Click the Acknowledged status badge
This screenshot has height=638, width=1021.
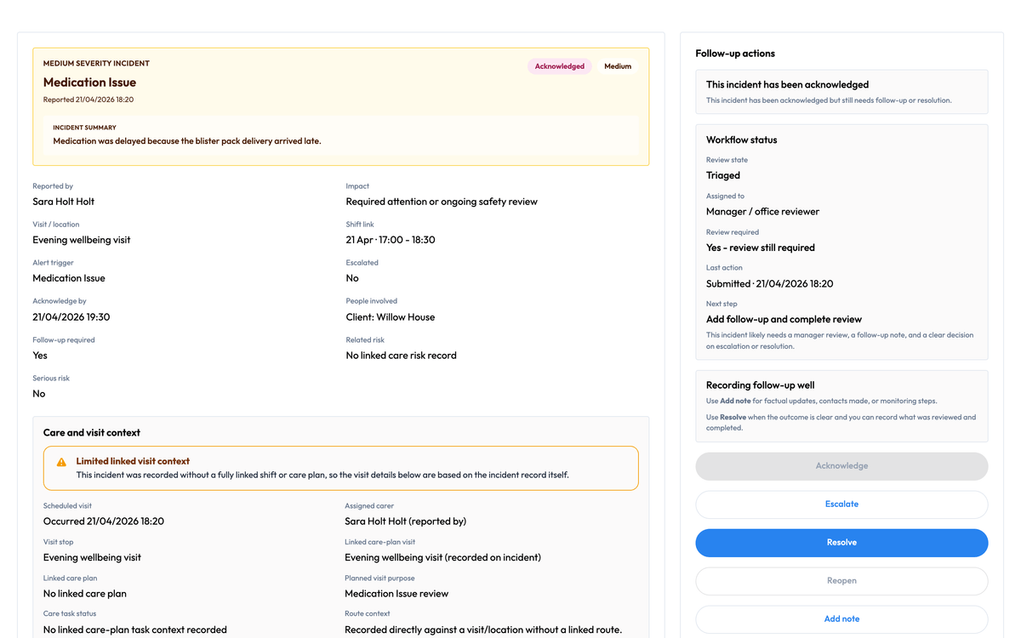click(x=560, y=66)
